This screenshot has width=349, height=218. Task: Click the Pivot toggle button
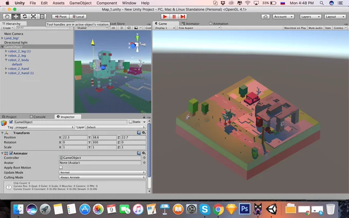tap(61, 17)
